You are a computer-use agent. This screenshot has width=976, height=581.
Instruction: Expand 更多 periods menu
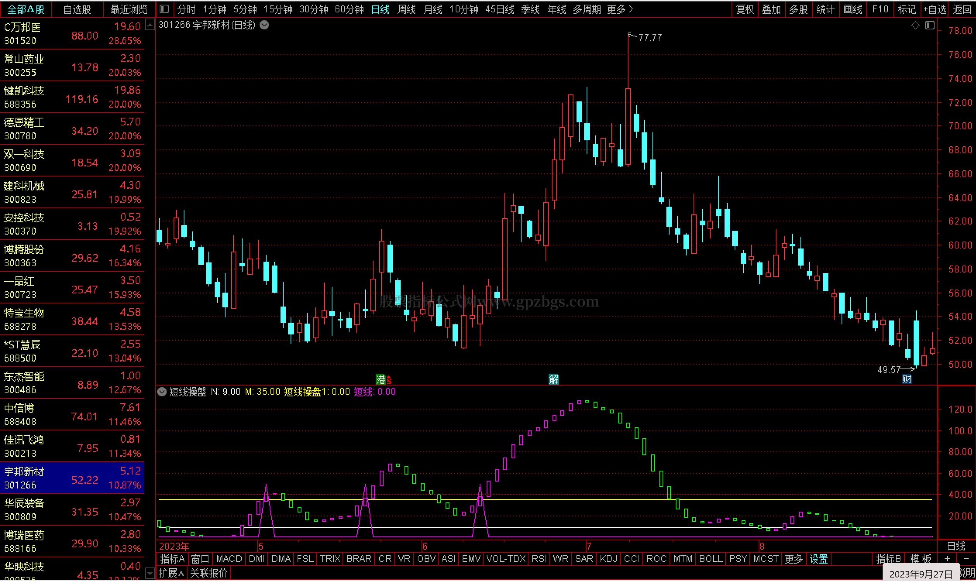point(620,9)
